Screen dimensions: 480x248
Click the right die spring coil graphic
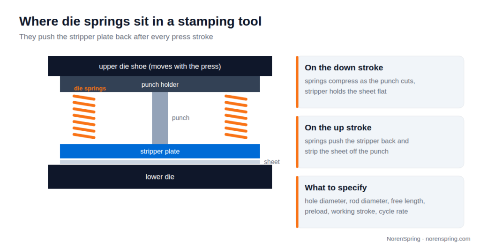[236, 117]
